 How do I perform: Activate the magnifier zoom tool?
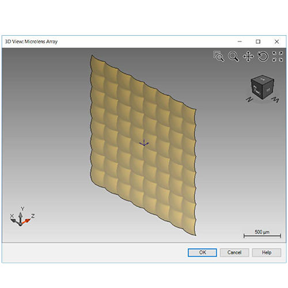[233, 56]
